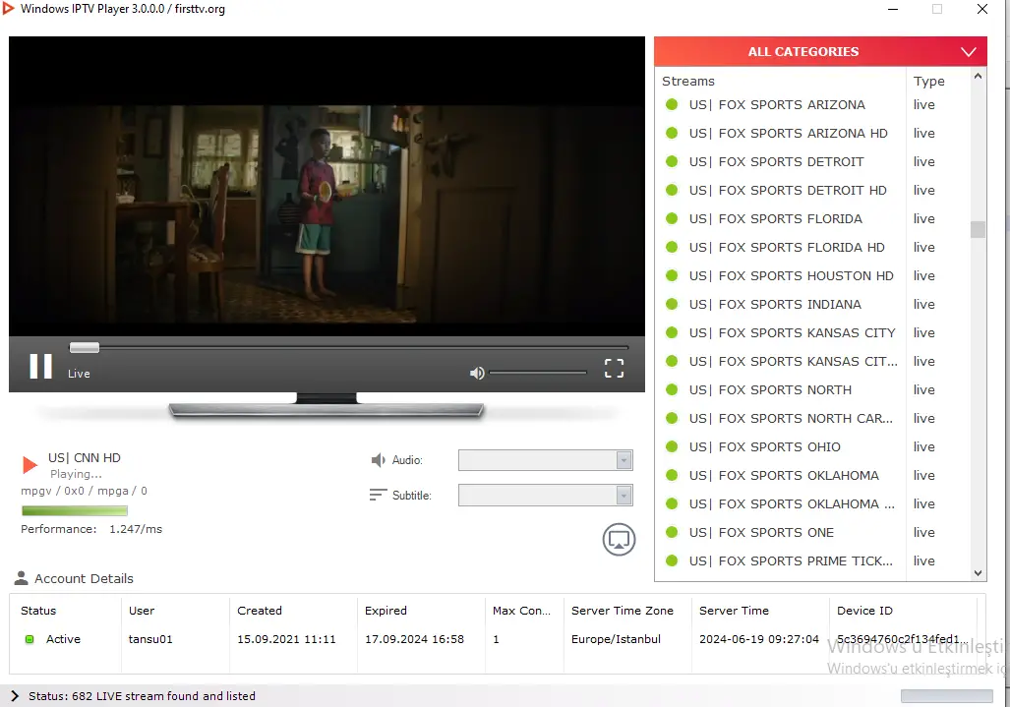The image size is (1010, 707).
Task: Select US| FOX SPORTS ONE stream
Action: (761, 533)
